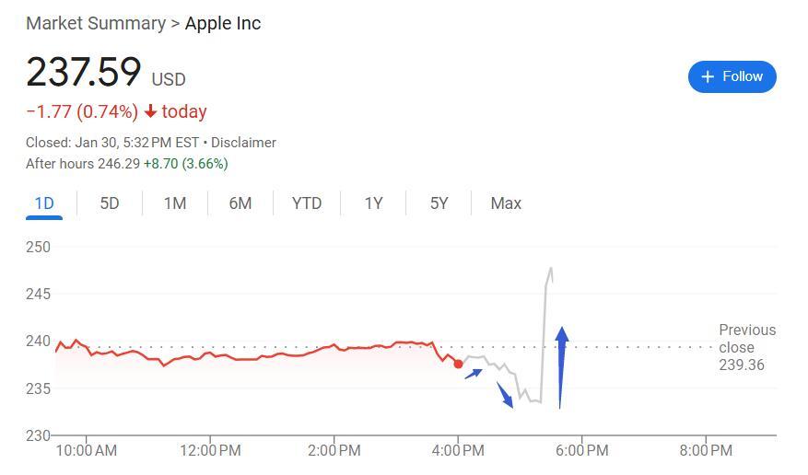This screenshot has height=475, width=808.
Task: Click the blue downward-pointing arrow on chart
Action: 505,395
